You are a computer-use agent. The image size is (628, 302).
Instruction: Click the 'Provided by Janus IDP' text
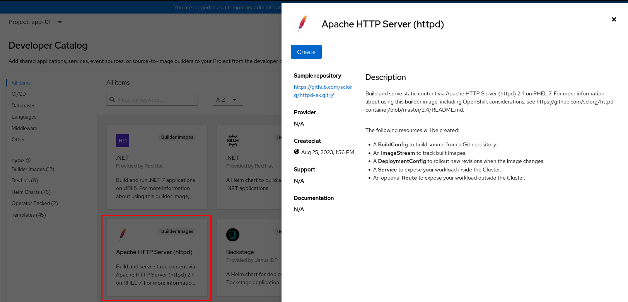(252, 260)
